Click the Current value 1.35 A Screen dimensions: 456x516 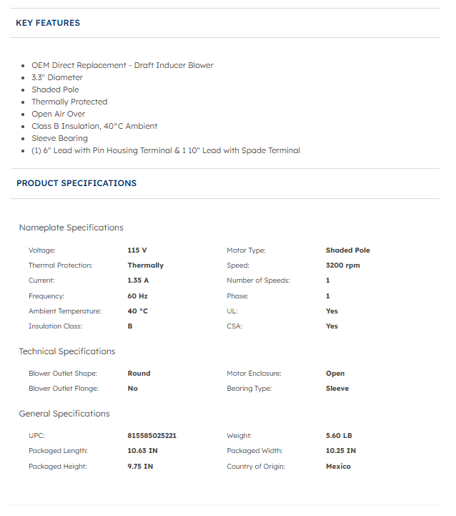(138, 281)
